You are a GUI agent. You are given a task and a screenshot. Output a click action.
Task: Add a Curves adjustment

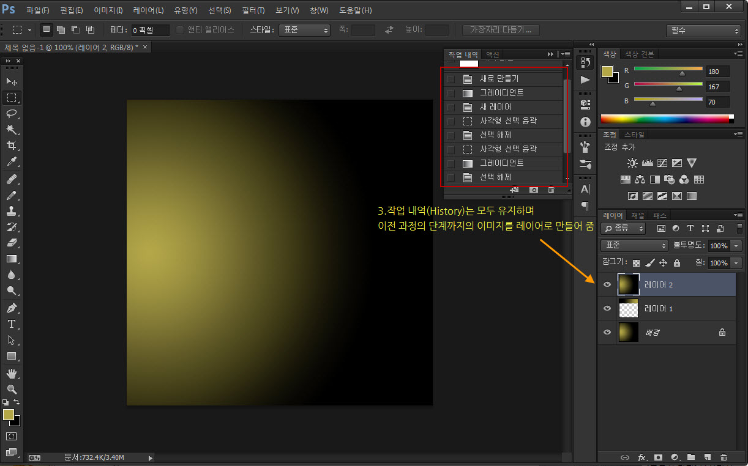(662, 163)
